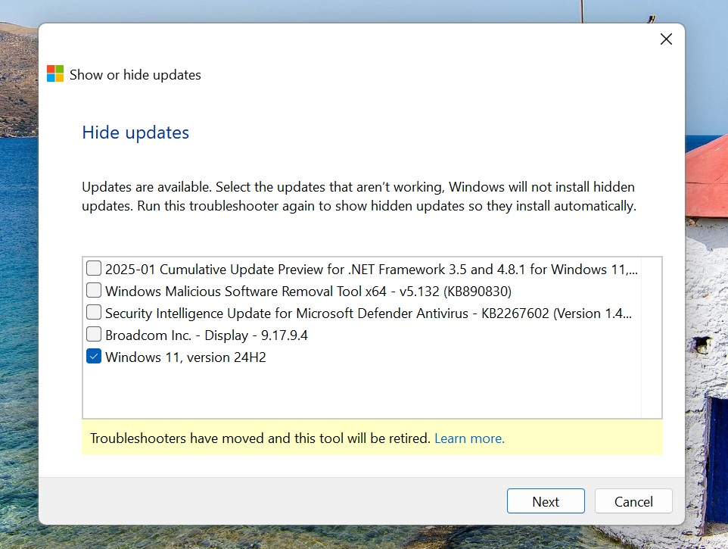
Task: Check Windows Malicious Software Removal Tool x64
Action: coord(93,289)
